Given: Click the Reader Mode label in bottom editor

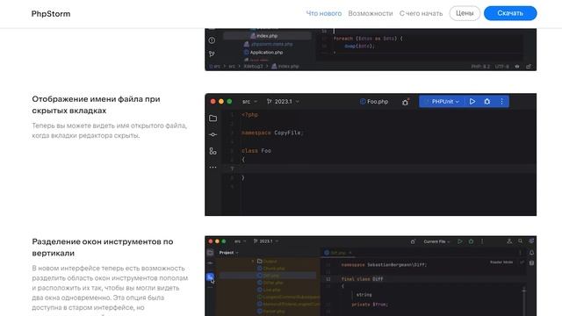Looking at the screenshot, I should 501,262.
